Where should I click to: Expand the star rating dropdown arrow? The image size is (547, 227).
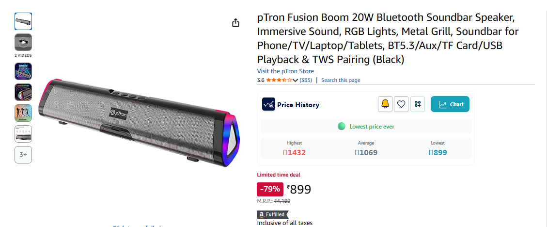[x=296, y=81]
